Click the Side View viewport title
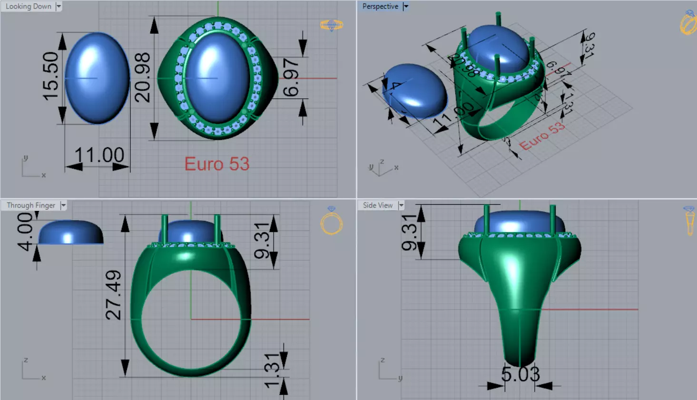The width and height of the screenshot is (697, 400). (378, 205)
